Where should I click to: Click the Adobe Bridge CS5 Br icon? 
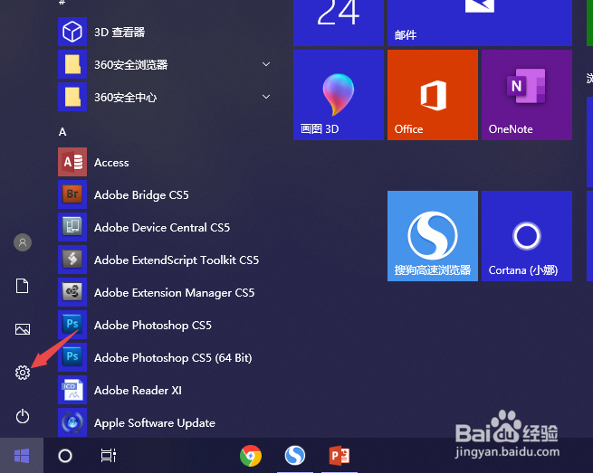pyautogui.click(x=72, y=194)
